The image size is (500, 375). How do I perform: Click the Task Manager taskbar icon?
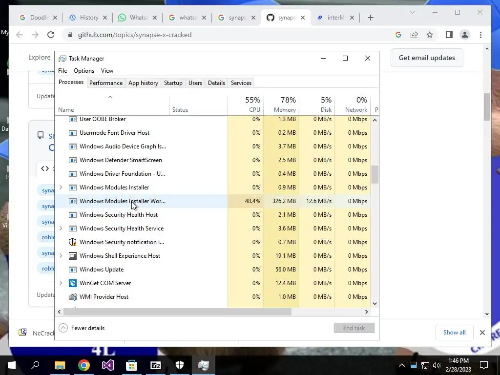(204, 365)
